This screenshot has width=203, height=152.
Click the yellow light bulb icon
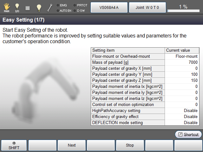[x=39, y=7]
